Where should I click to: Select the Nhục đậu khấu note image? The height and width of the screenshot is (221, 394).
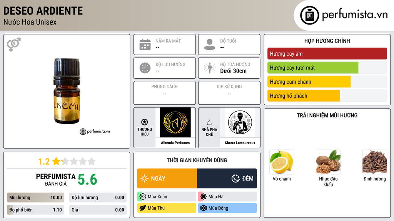coord(328,162)
